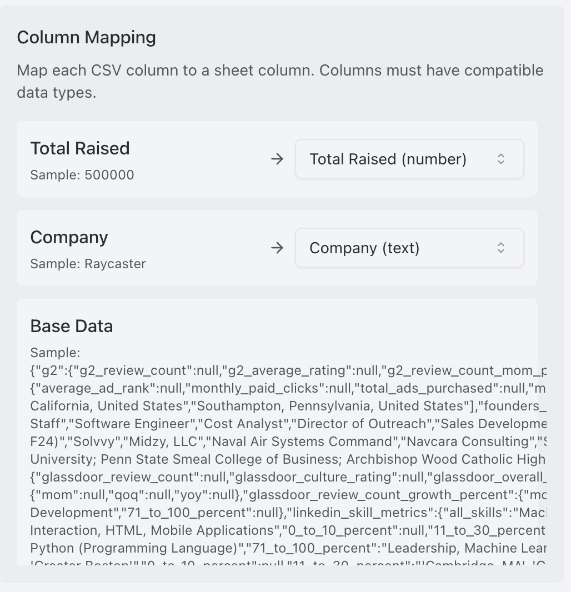Viewport: 571px width, 592px height.
Task: Open the Company (text) dropdown
Action: (x=409, y=248)
